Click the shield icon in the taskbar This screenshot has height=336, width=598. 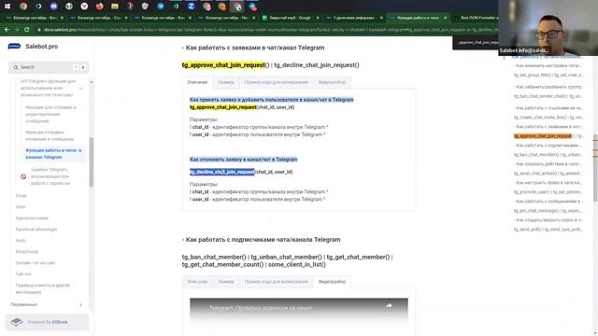coord(146,7)
